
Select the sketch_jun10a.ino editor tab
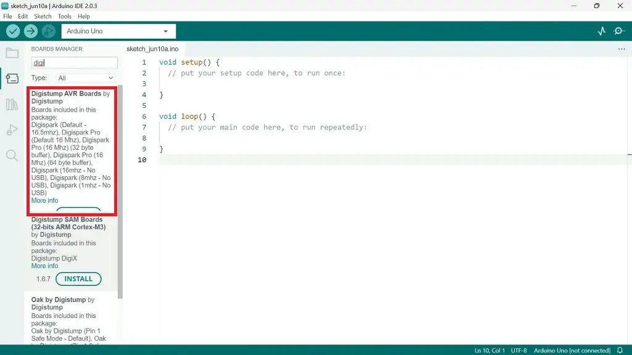(x=152, y=49)
